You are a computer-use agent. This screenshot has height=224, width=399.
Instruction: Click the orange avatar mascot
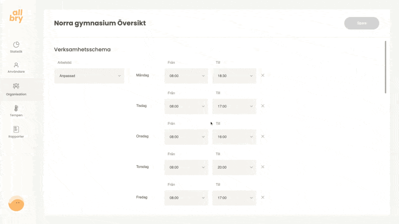point(16,203)
